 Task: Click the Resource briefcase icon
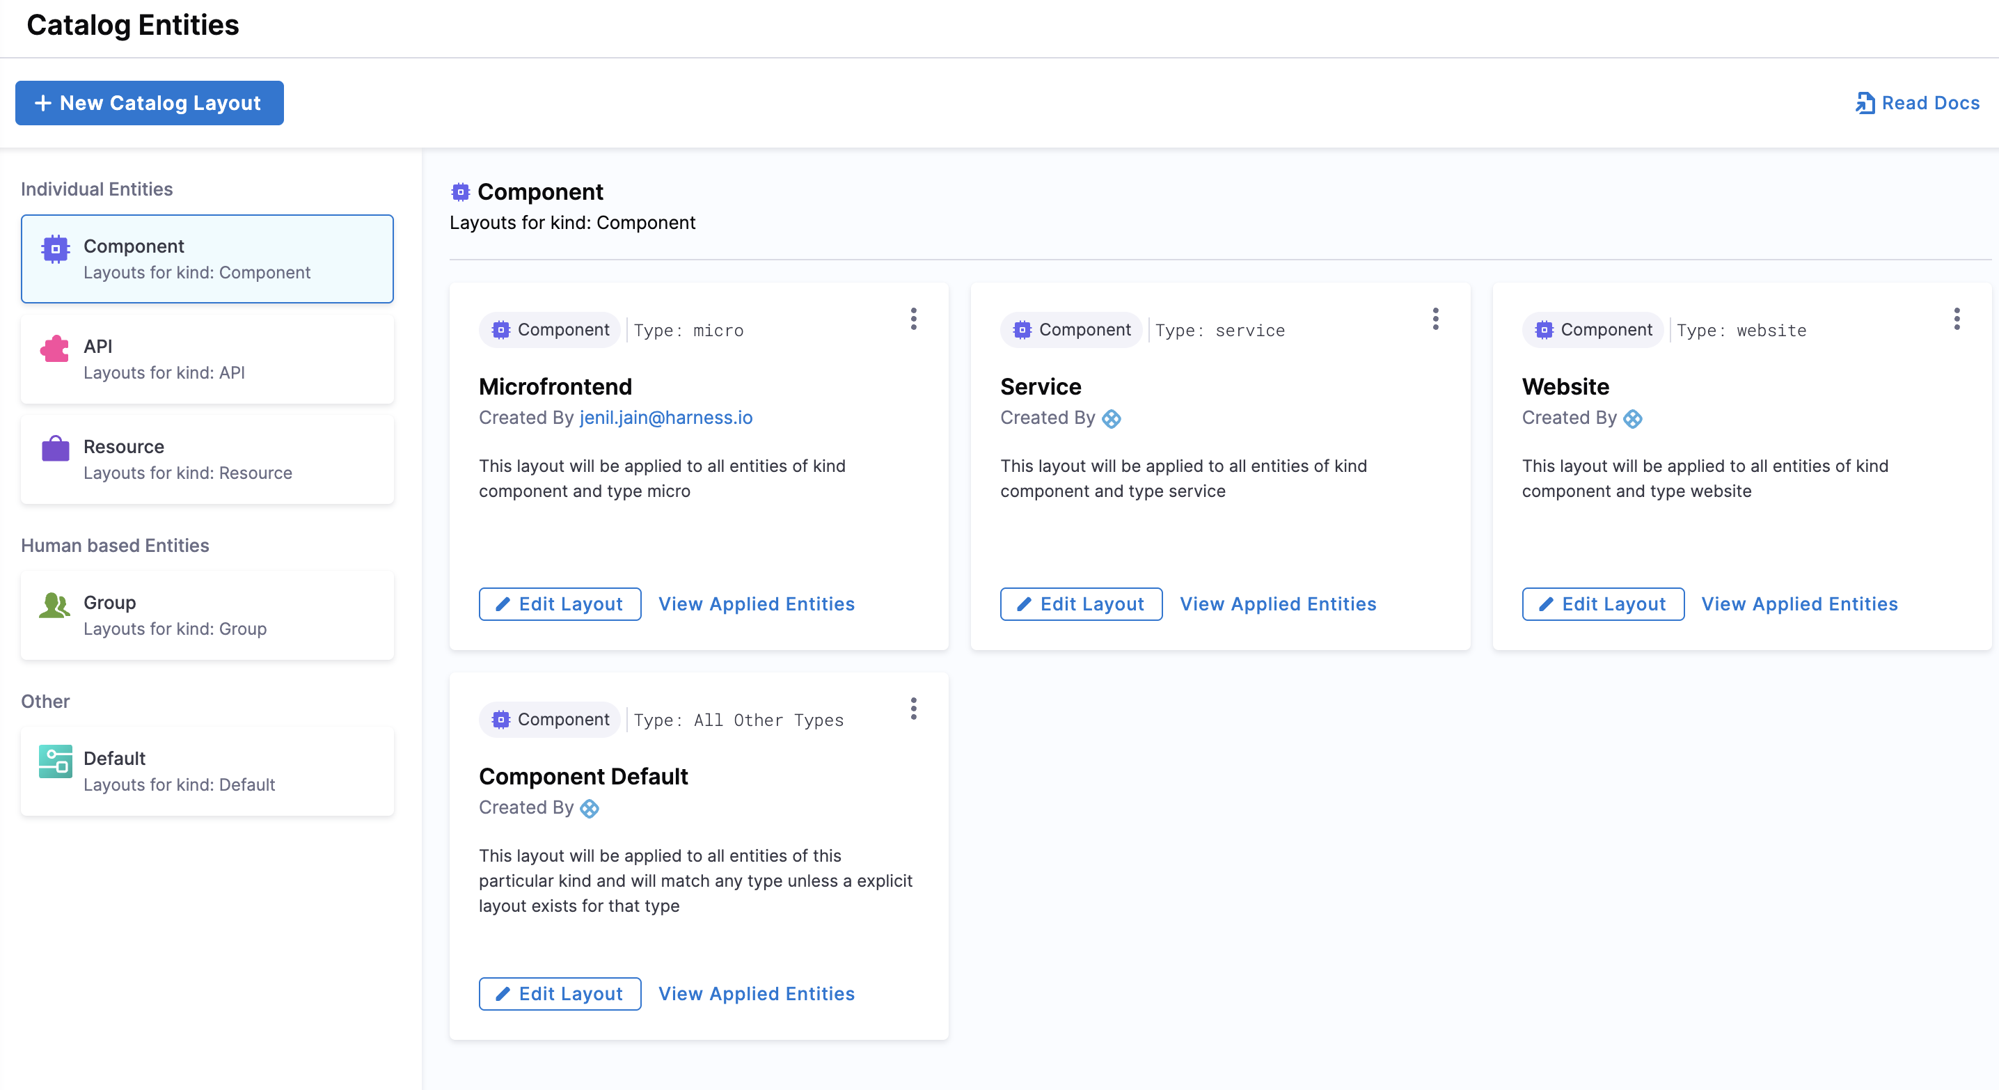tap(55, 448)
